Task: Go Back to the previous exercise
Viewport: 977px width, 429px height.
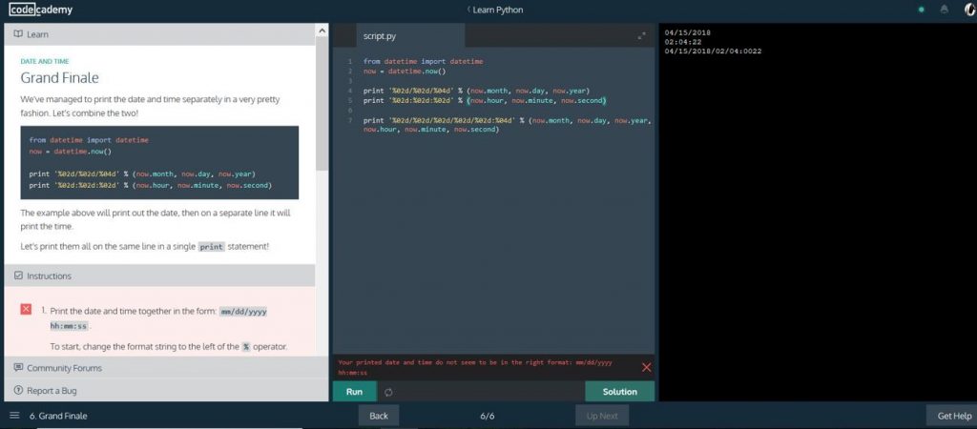Action: (379, 416)
